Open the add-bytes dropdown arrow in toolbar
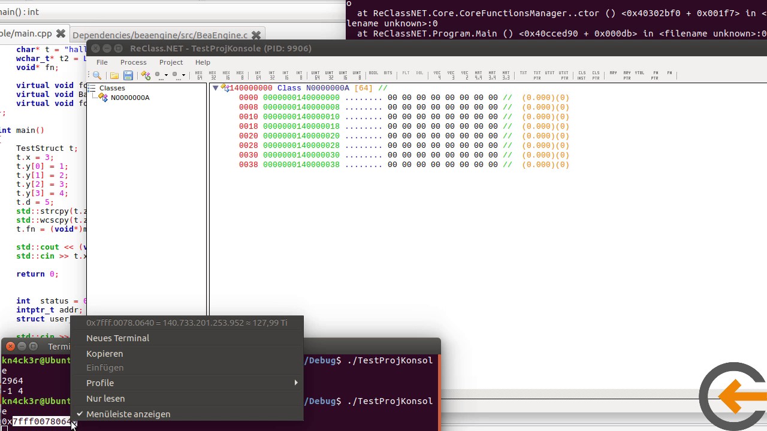 click(x=166, y=75)
